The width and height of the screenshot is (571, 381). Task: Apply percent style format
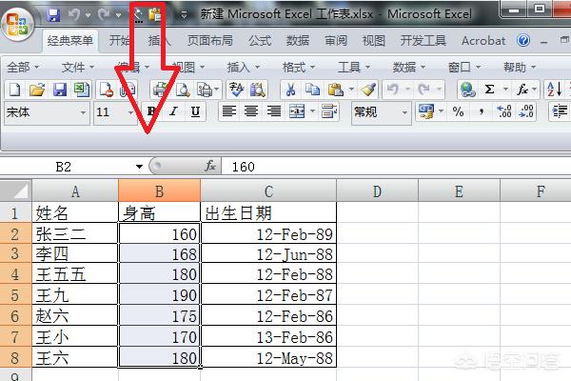coord(458,111)
